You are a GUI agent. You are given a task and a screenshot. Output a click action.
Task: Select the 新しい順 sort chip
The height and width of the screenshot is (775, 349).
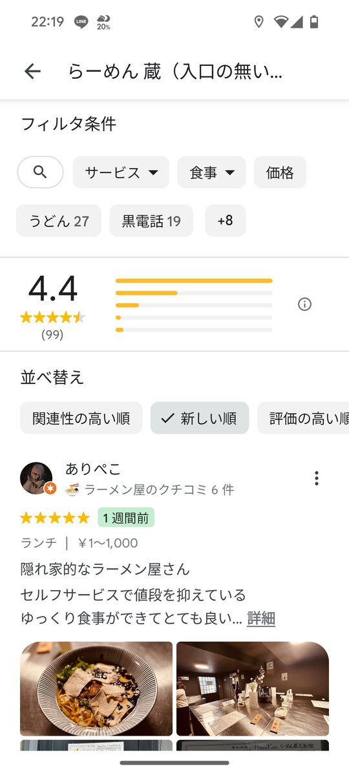pos(200,418)
